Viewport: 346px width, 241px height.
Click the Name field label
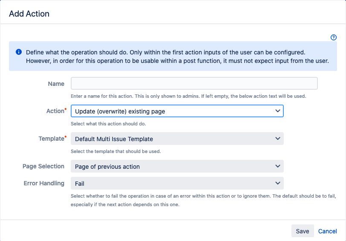point(56,84)
